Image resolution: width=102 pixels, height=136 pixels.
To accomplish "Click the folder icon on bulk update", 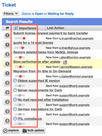I will [25, 131].
